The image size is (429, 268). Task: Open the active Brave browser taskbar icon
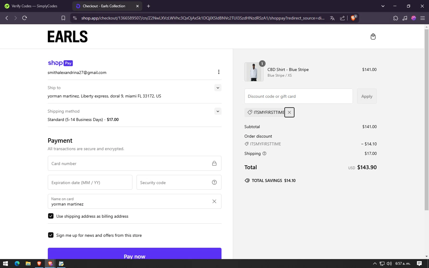click(50, 263)
